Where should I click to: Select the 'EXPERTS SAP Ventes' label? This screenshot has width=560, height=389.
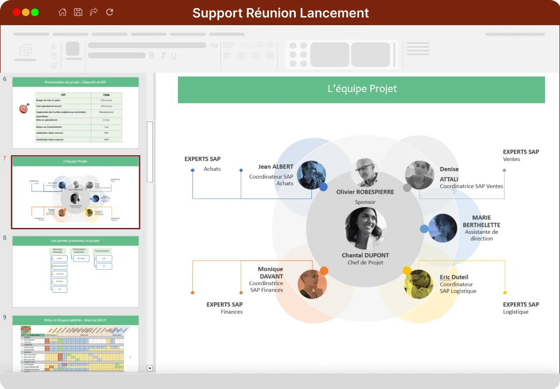(x=521, y=155)
